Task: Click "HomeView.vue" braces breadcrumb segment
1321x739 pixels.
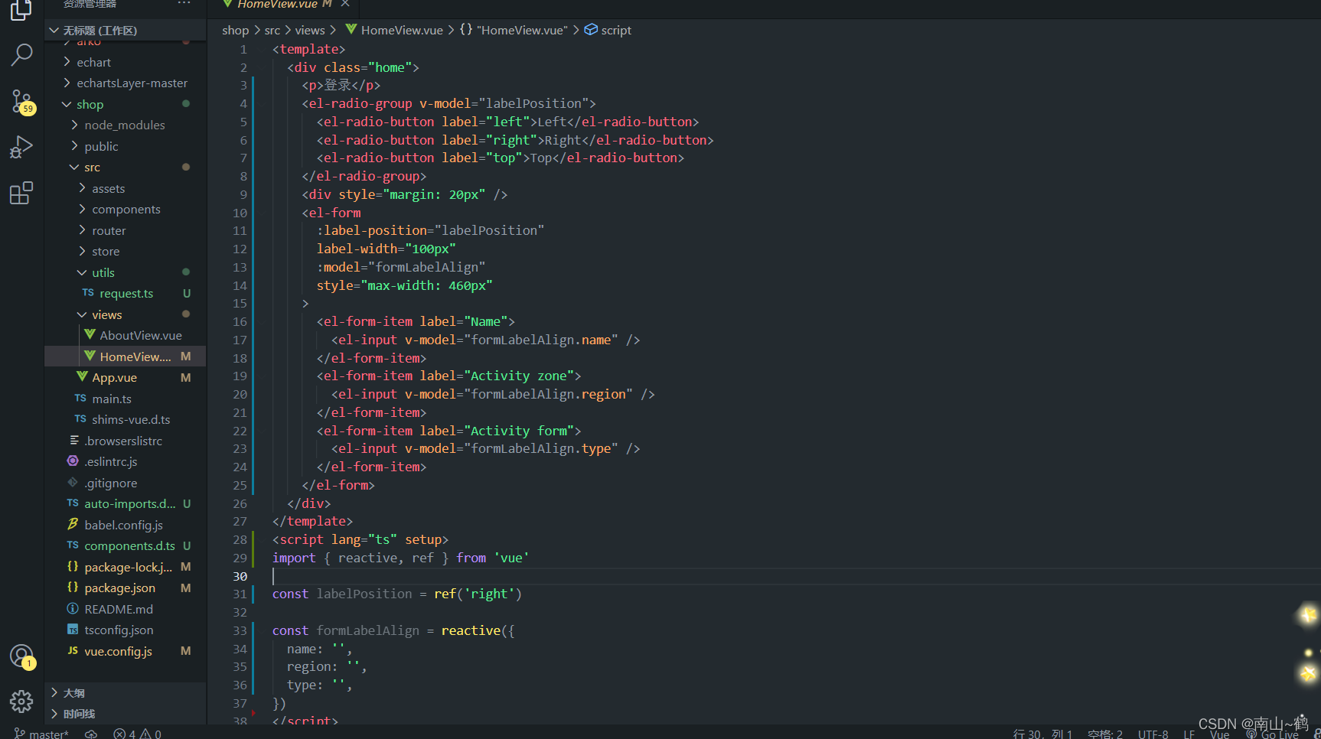Action: (514, 30)
